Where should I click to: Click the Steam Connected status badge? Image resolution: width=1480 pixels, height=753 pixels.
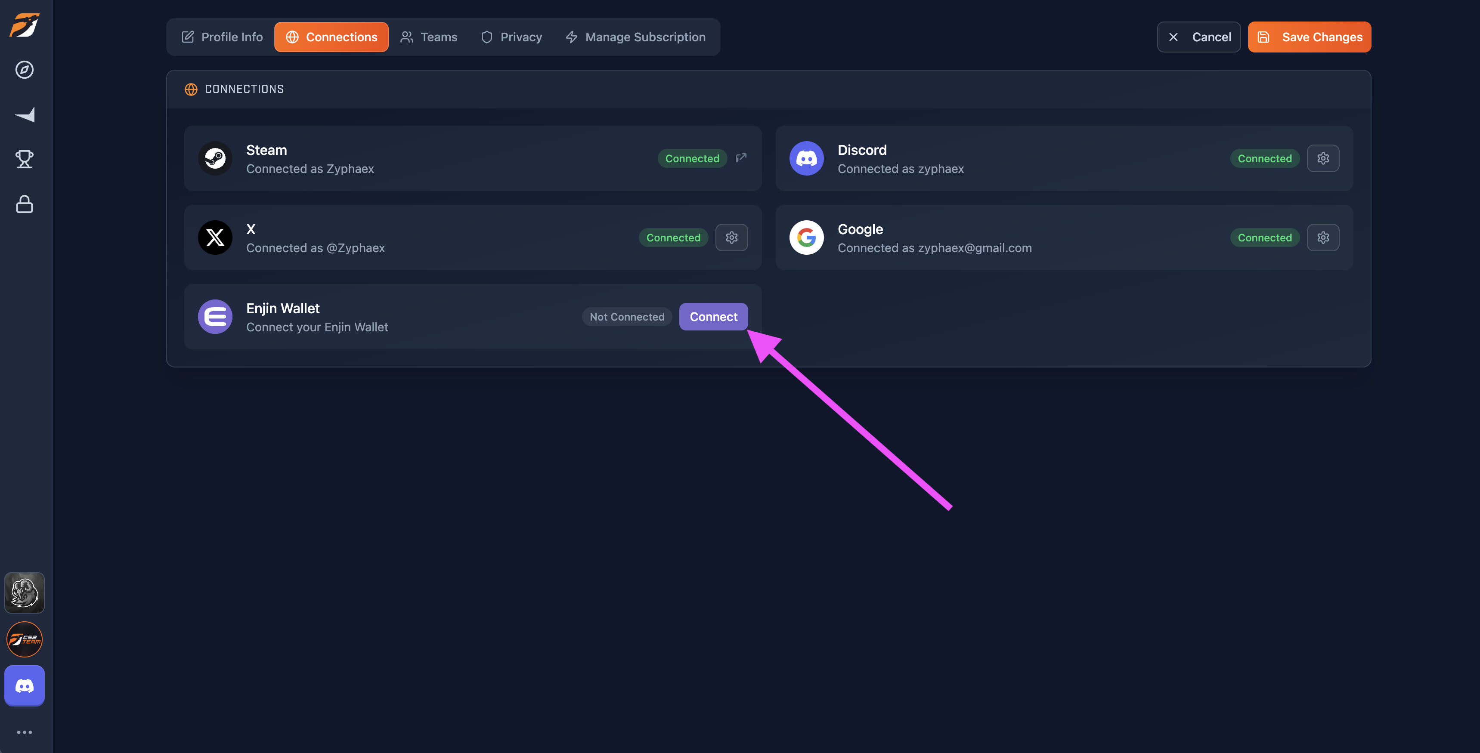point(692,158)
